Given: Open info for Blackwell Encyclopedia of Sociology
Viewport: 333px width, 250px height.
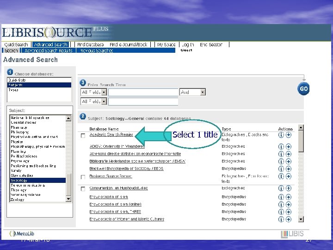Looking at the screenshot, I should click(281, 169).
